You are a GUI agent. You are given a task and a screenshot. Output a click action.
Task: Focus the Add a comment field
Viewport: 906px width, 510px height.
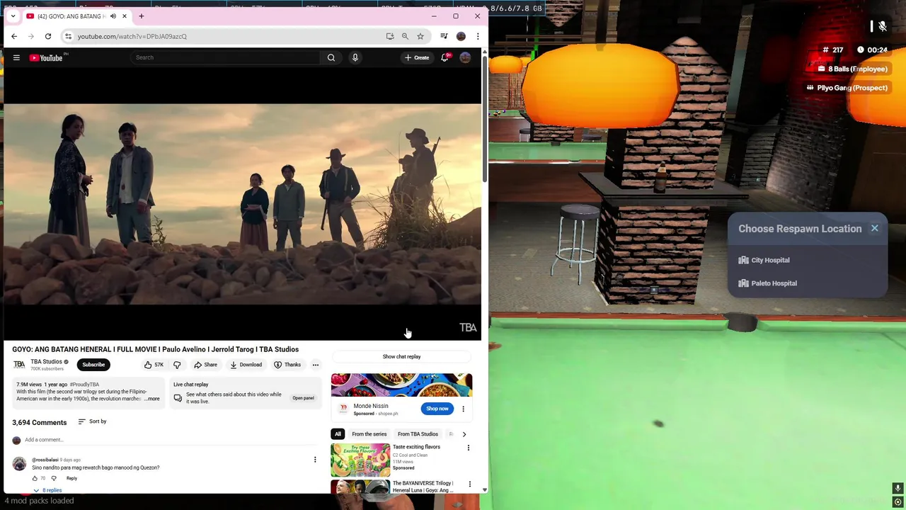click(170, 440)
